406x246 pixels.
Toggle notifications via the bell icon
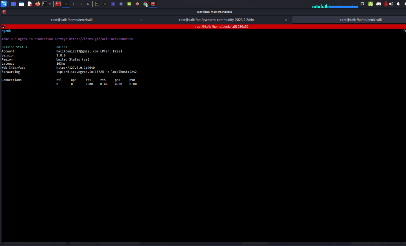point(398,4)
